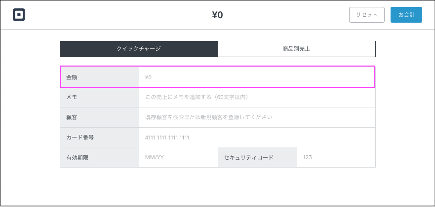Click the カード番号 card number field
Screen dimensions: 435x207
(256, 138)
